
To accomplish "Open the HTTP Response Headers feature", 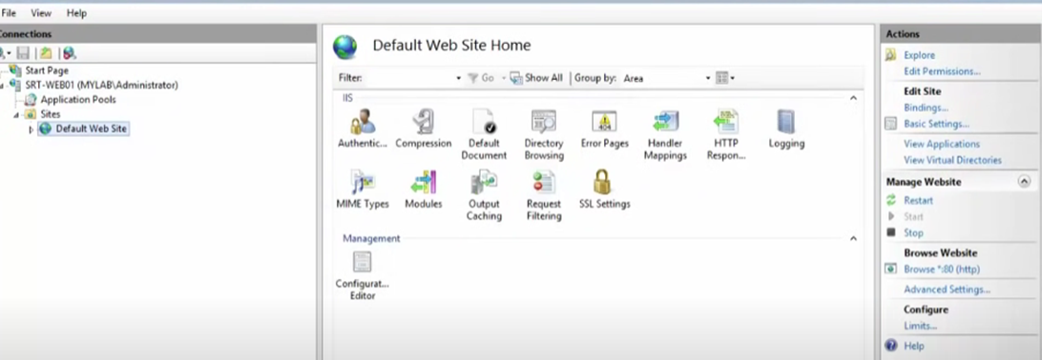I will click(x=726, y=122).
